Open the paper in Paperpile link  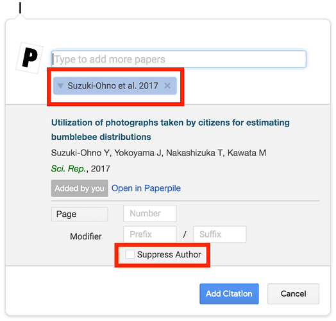(146, 188)
